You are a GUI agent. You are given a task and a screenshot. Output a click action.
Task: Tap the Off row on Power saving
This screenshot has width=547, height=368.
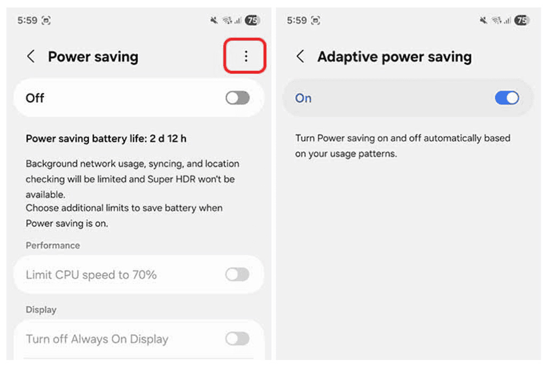[107, 98]
